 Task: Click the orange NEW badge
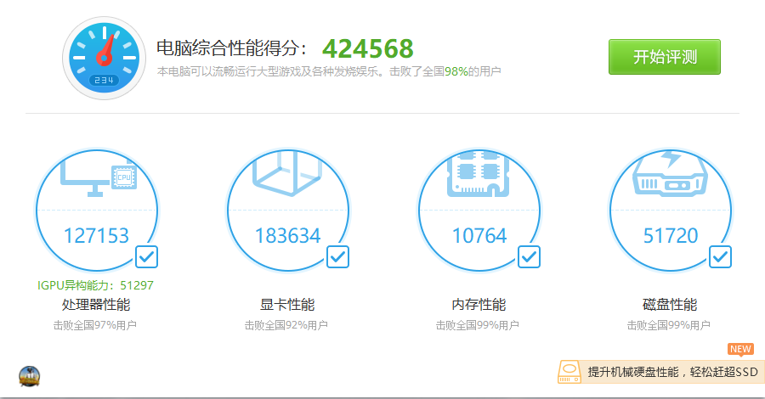pos(740,349)
